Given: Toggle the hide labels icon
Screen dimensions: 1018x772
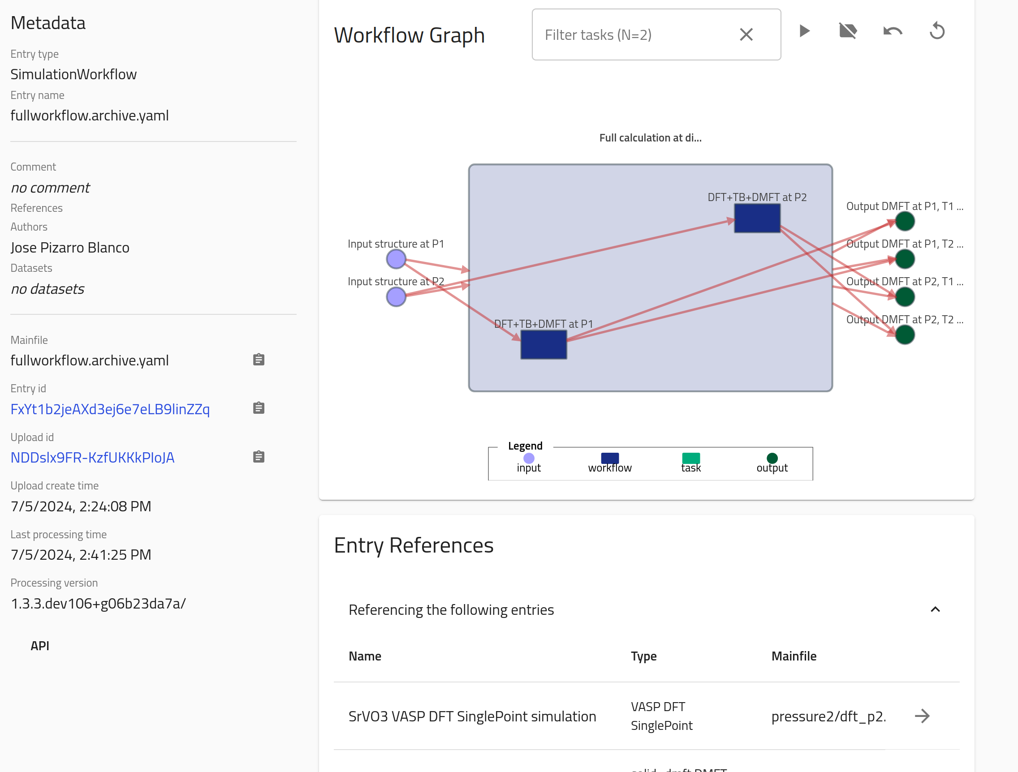Looking at the screenshot, I should tap(848, 31).
